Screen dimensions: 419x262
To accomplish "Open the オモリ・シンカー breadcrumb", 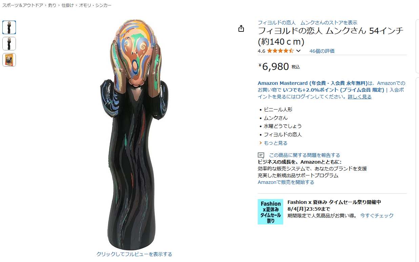I will click(95, 5).
